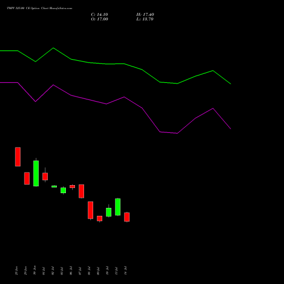Click the 08 Jul date axis label

89,271
